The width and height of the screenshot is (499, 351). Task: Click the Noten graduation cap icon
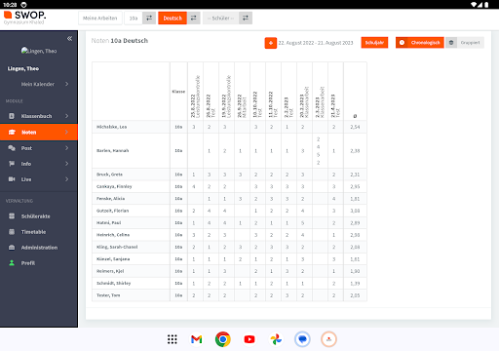click(x=12, y=132)
